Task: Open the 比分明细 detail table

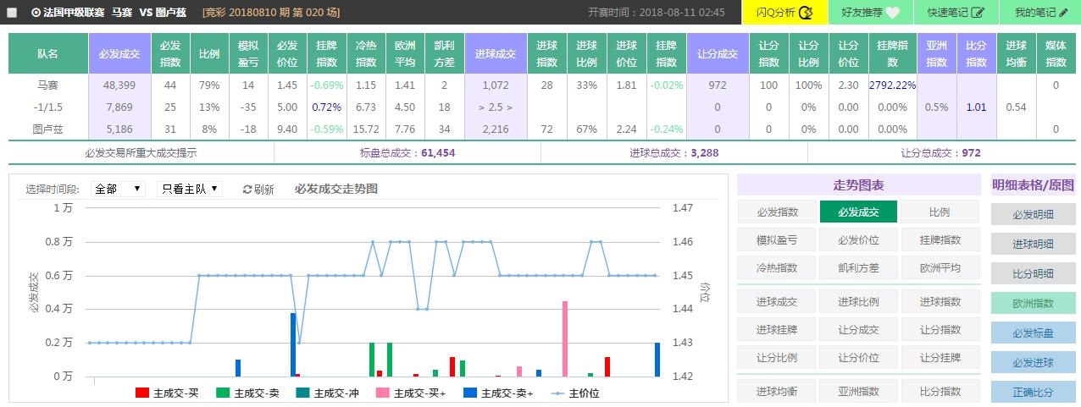Action: click(1033, 273)
